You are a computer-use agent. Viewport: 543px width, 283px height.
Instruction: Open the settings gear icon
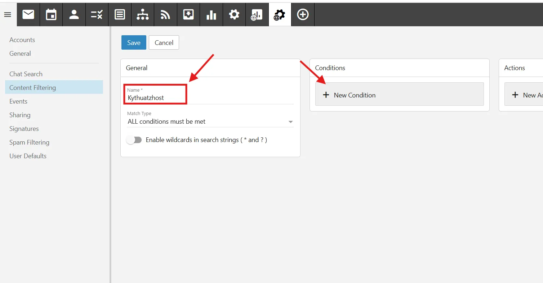point(234,14)
